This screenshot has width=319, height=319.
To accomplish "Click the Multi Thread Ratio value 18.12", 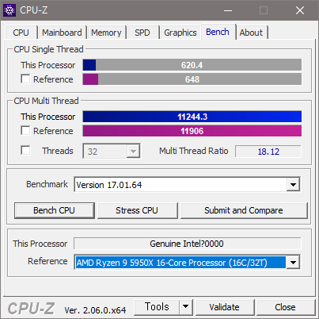I will [268, 152].
